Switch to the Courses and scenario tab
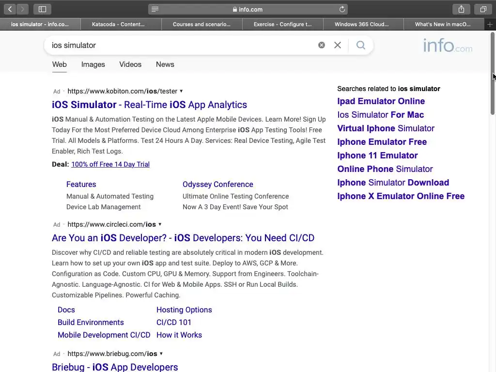This screenshot has width=496, height=372. [202, 24]
